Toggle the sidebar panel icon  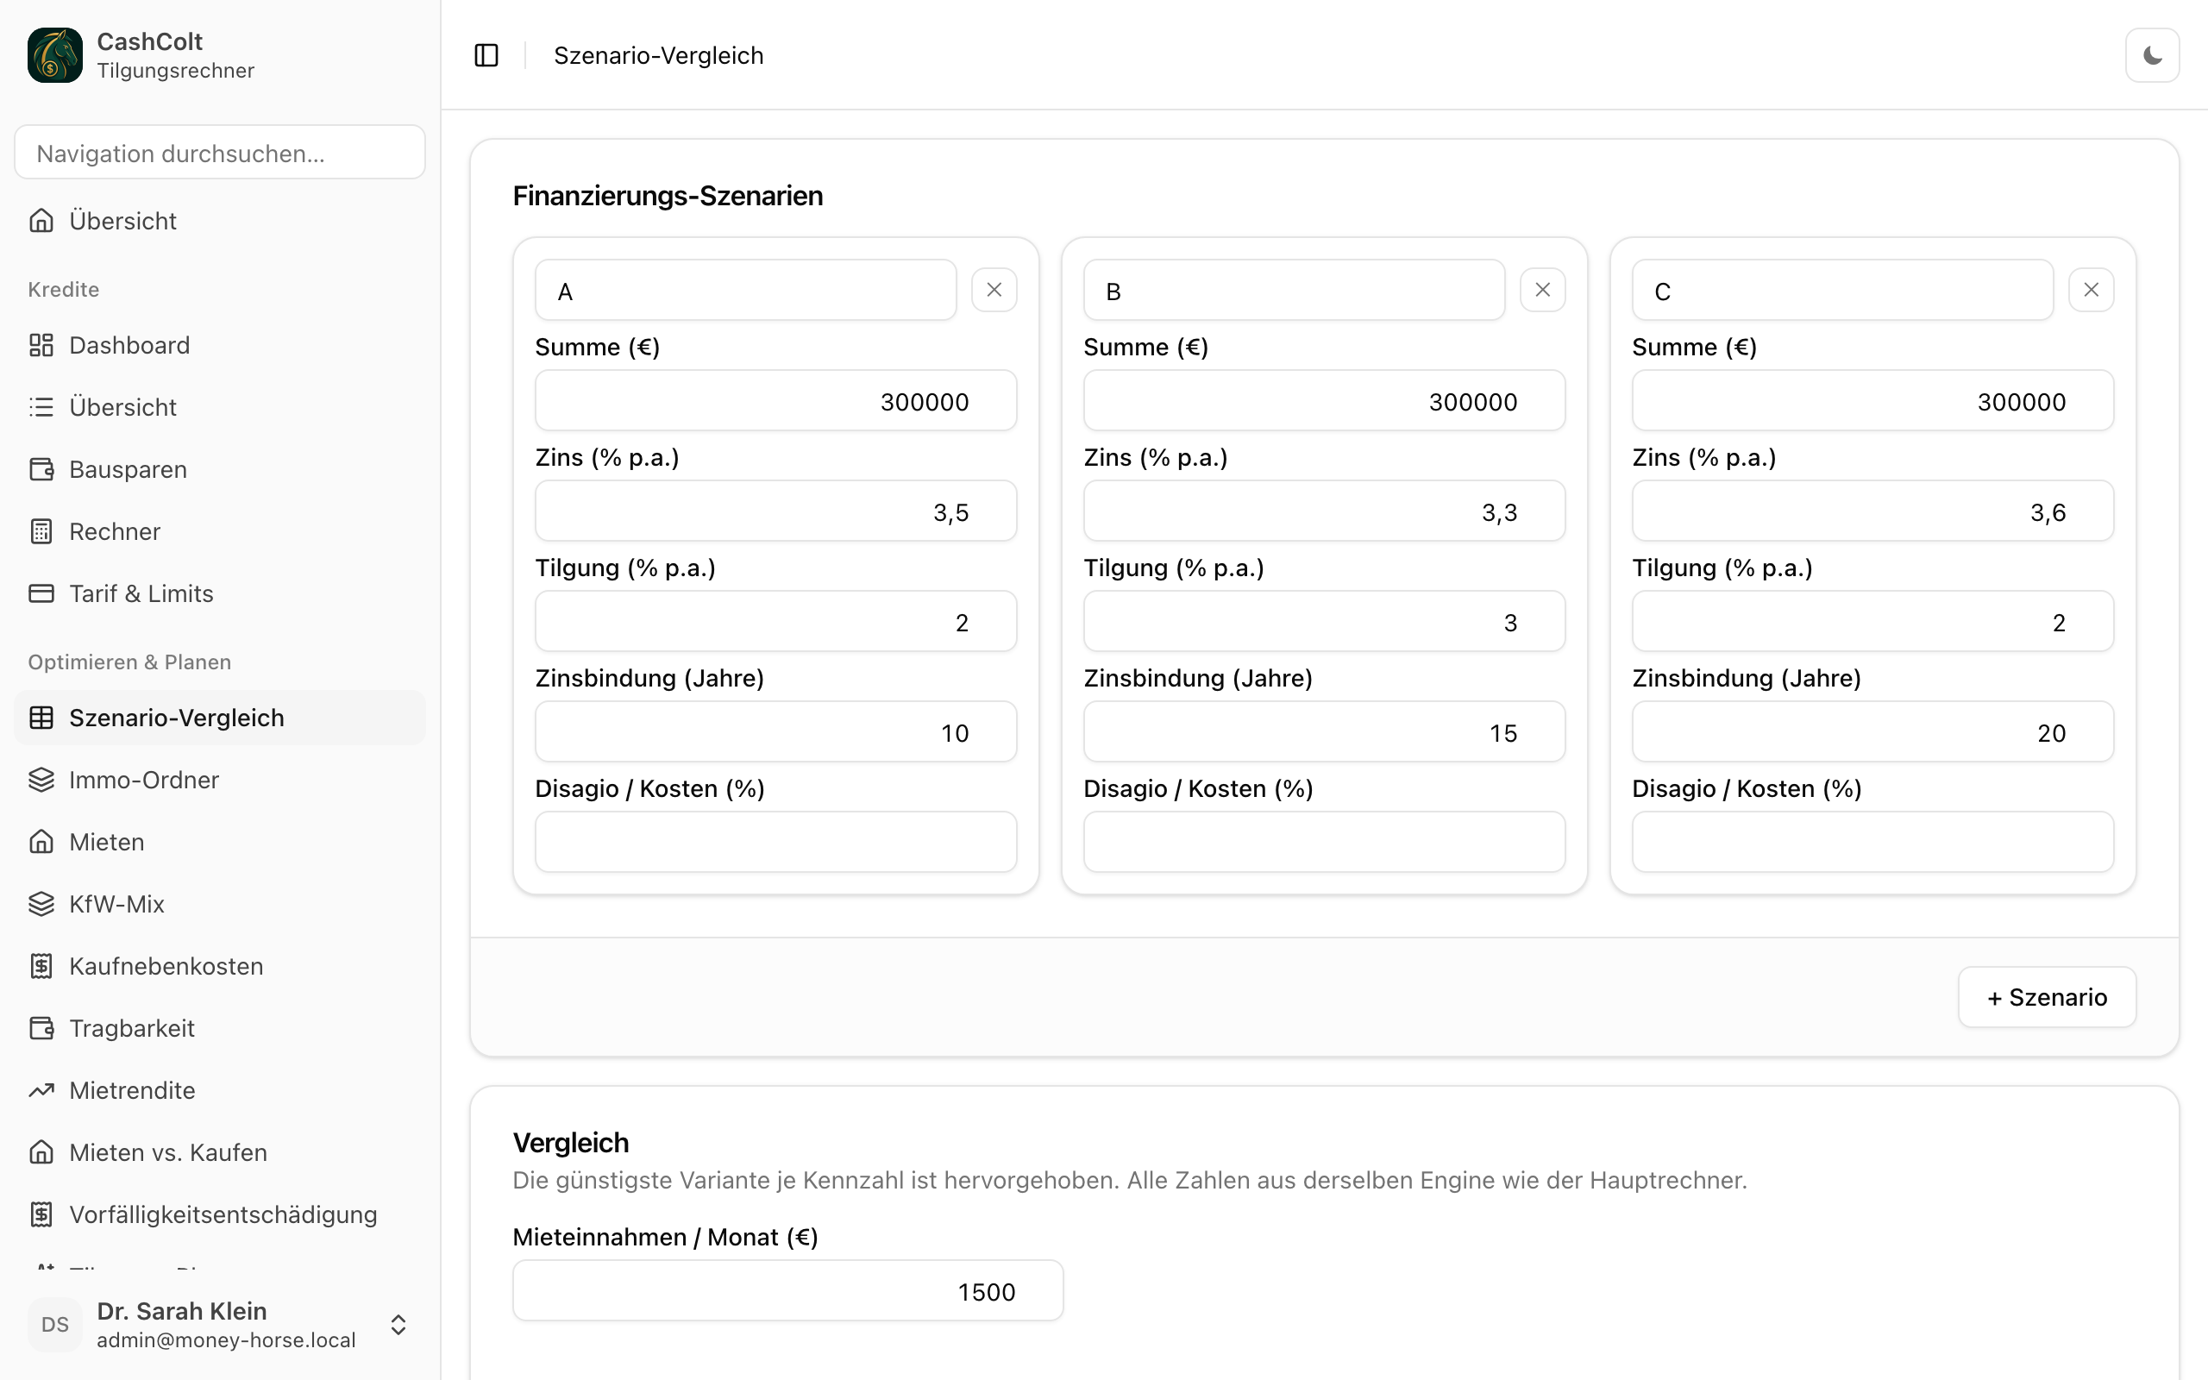(486, 56)
